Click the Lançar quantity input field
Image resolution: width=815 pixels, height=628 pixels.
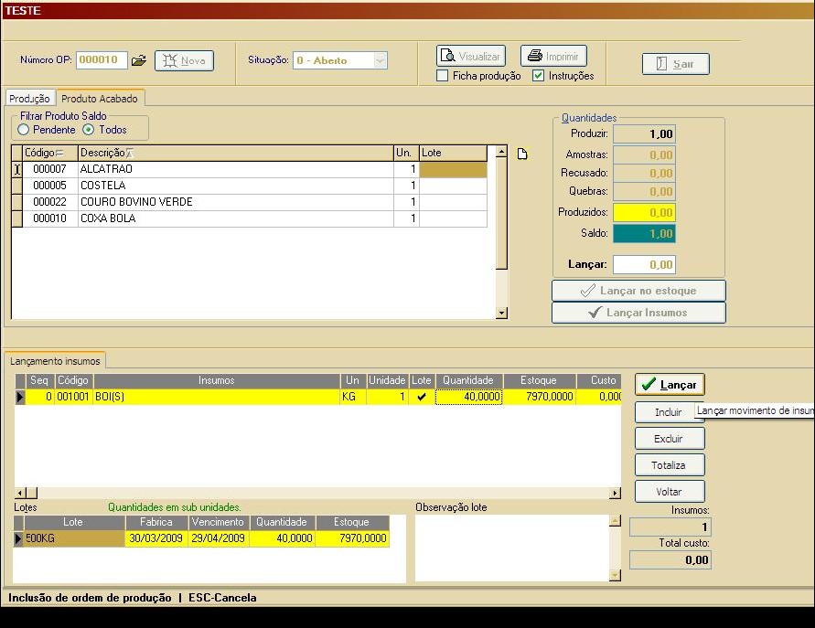pyautogui.click(x=644, y=265)
